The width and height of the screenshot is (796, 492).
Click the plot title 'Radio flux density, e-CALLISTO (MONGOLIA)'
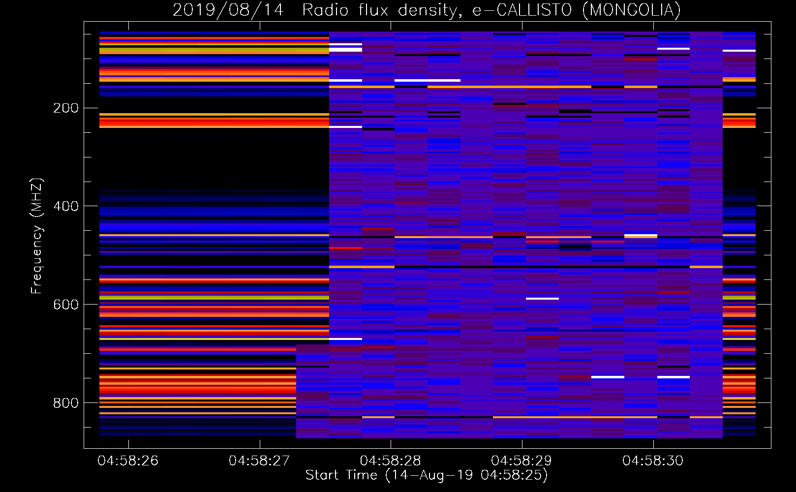491,10
